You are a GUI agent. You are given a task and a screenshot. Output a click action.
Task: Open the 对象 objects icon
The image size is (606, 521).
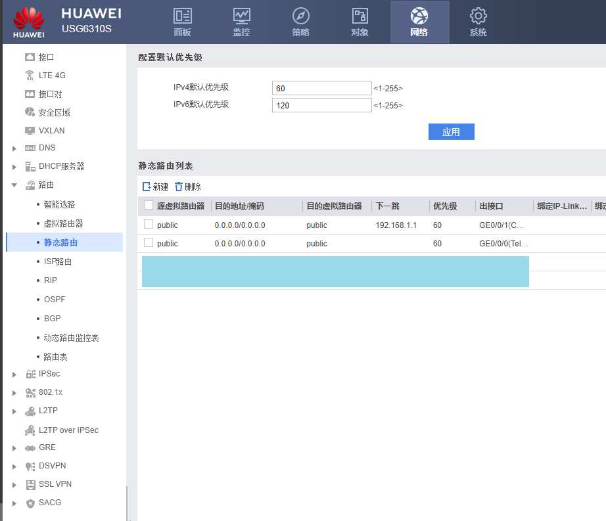click(360, 16)
